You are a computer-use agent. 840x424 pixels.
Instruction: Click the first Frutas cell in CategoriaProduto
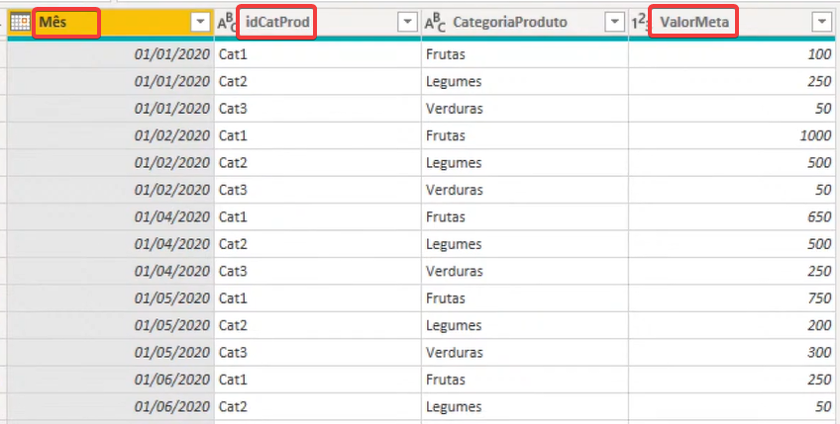coord(524,54)
